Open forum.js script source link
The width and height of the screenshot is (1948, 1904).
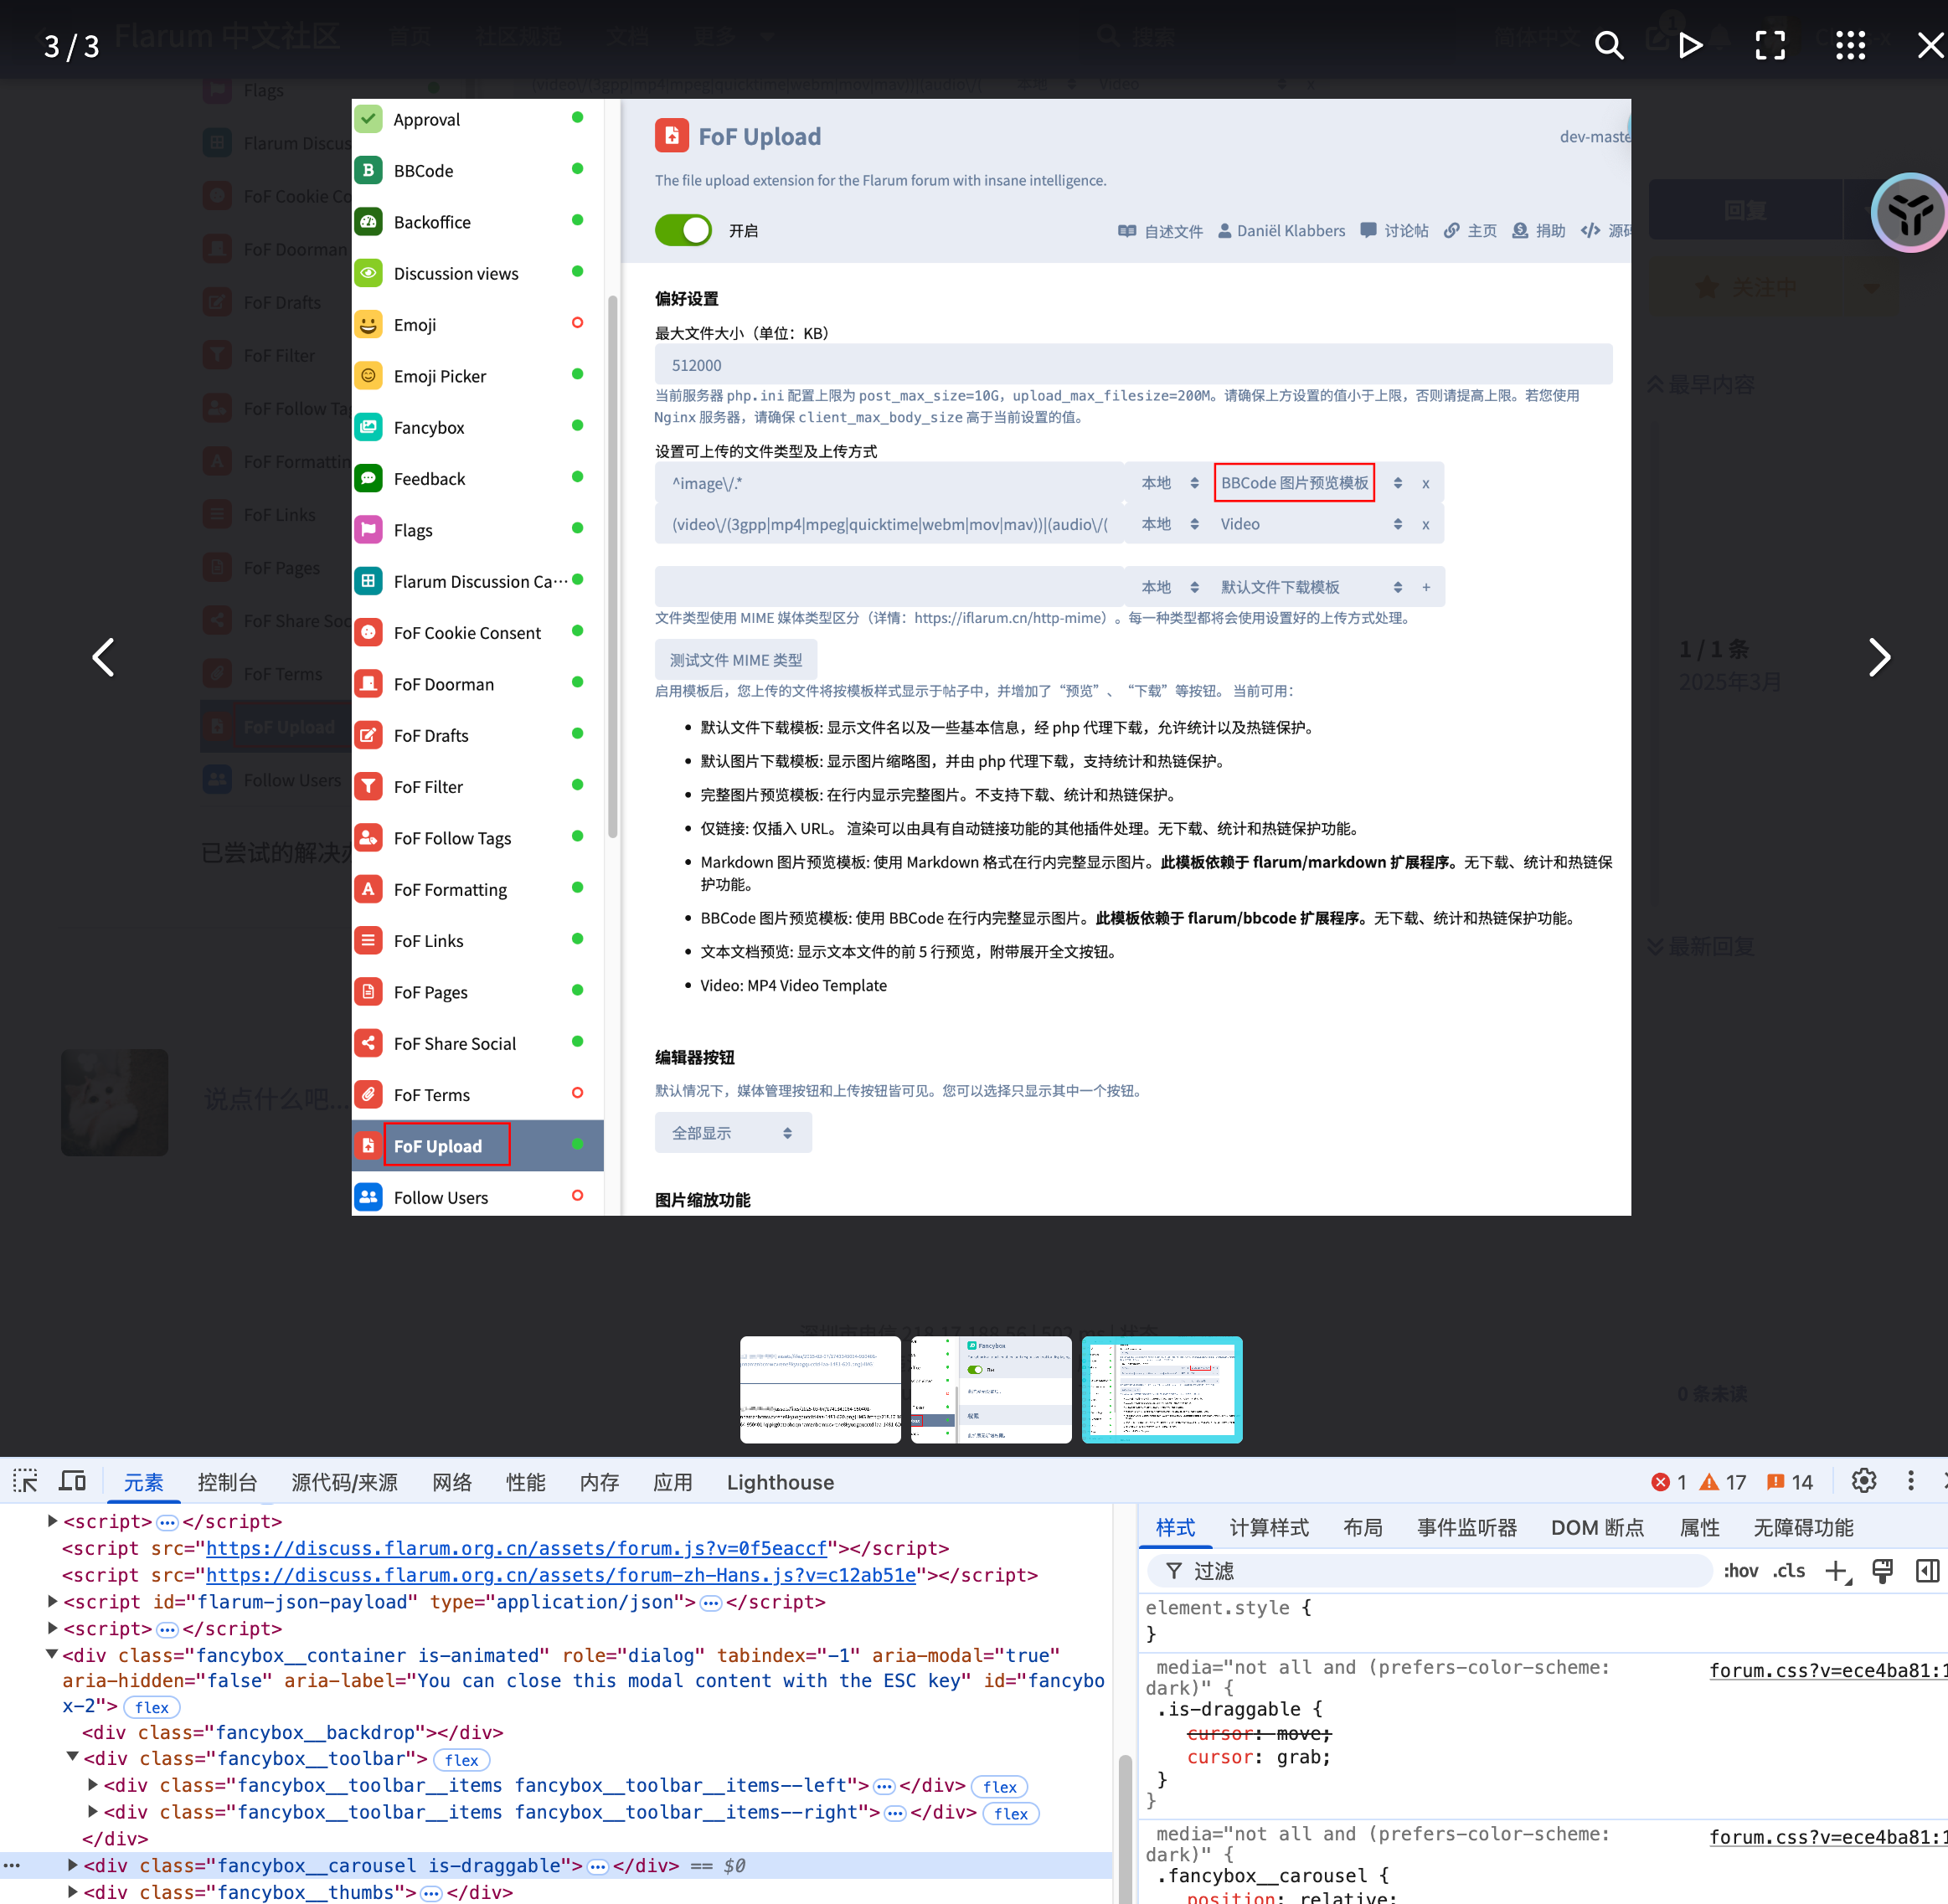point(517,1548)
